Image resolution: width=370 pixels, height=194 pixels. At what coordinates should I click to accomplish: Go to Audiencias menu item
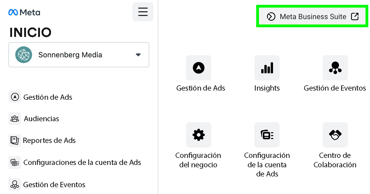42,119
